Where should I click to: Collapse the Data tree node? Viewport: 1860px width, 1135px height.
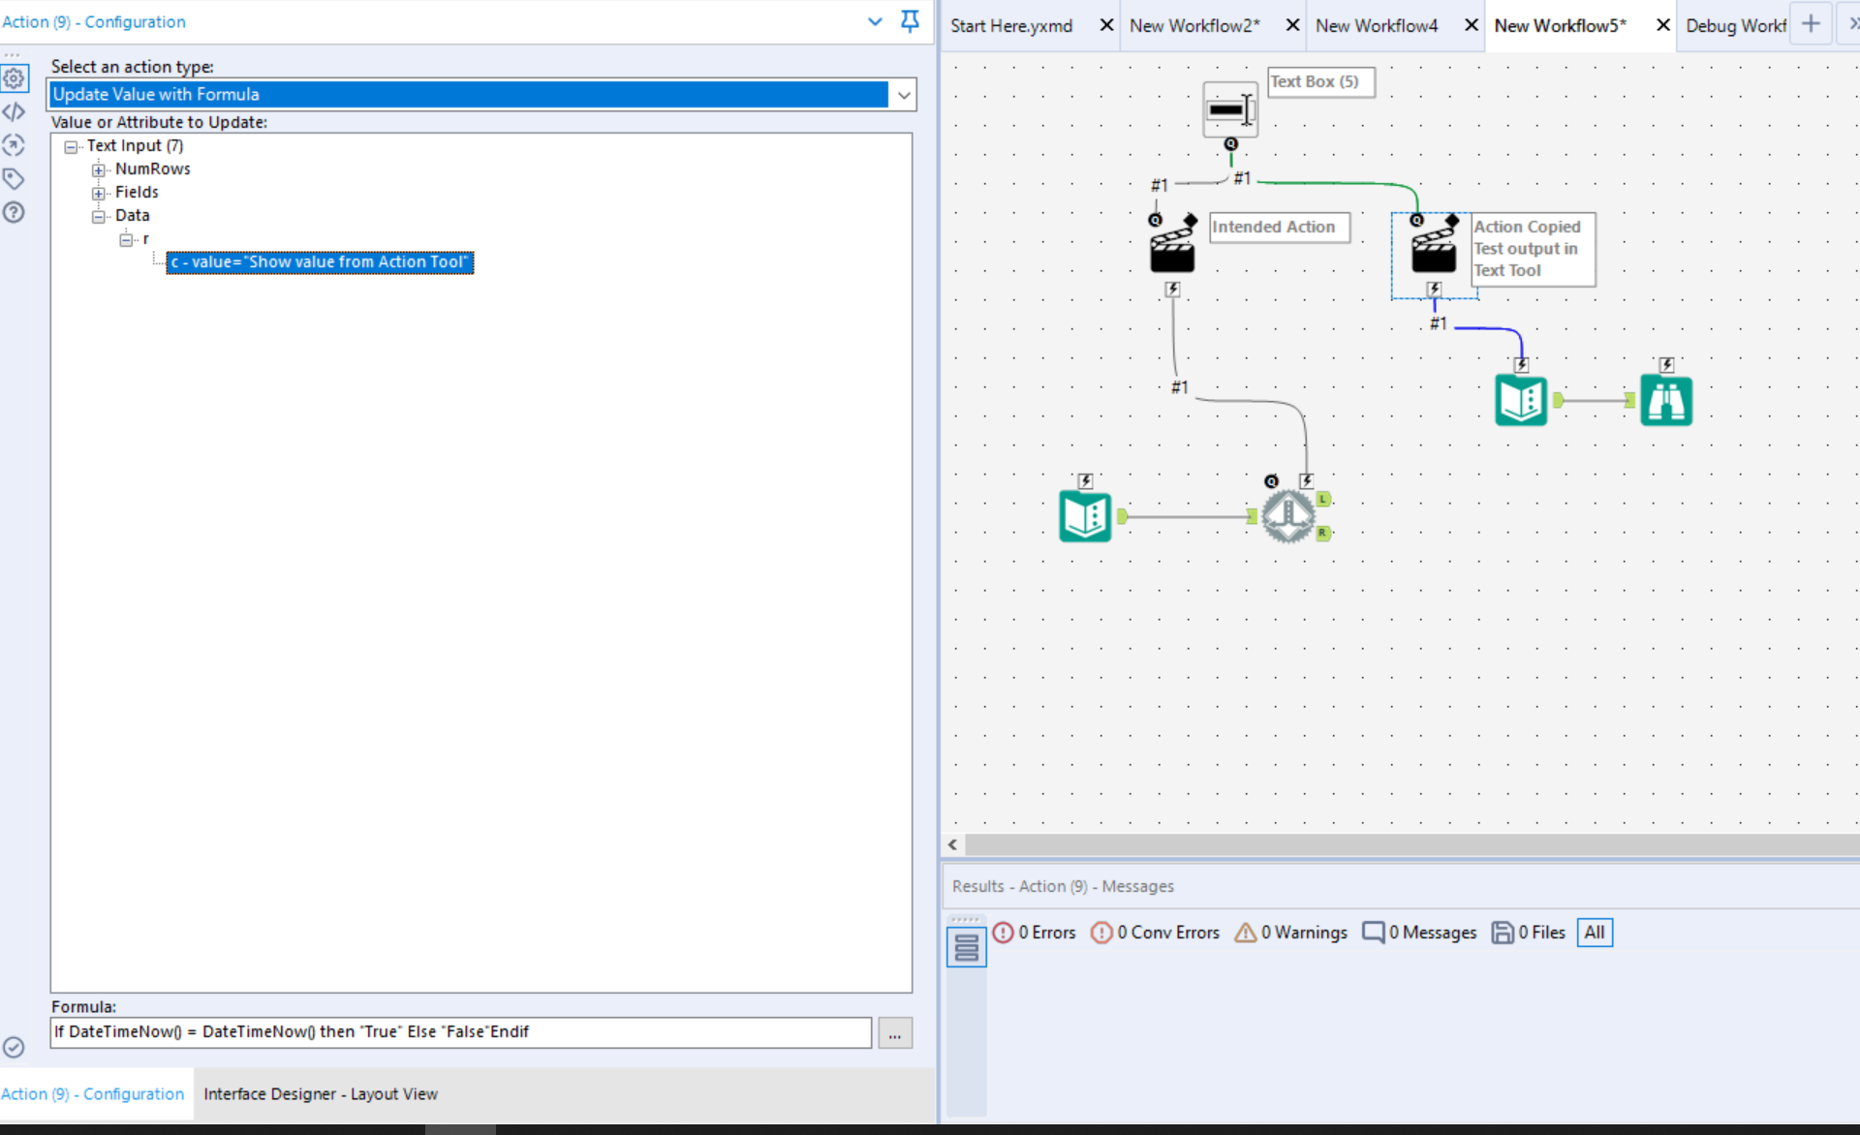[99, 216]
